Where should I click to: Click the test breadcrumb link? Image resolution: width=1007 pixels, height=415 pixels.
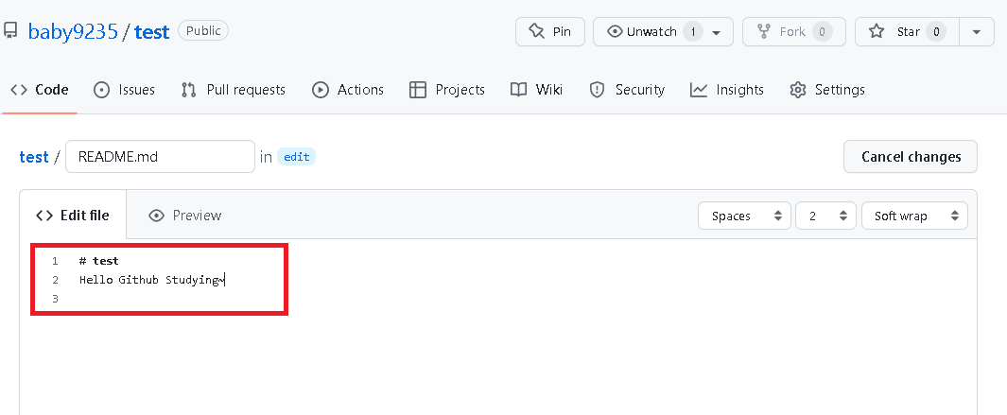click(x=34, y=157)
